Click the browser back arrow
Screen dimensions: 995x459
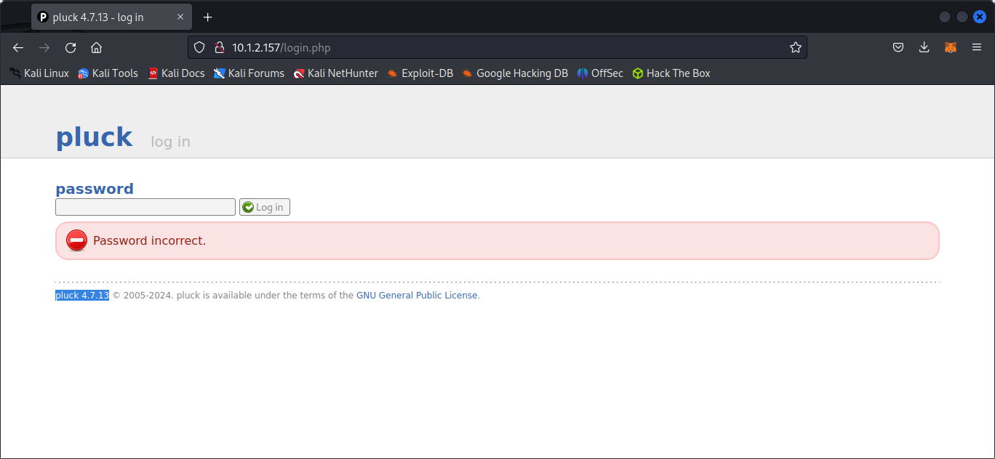[x=18, y=48]
